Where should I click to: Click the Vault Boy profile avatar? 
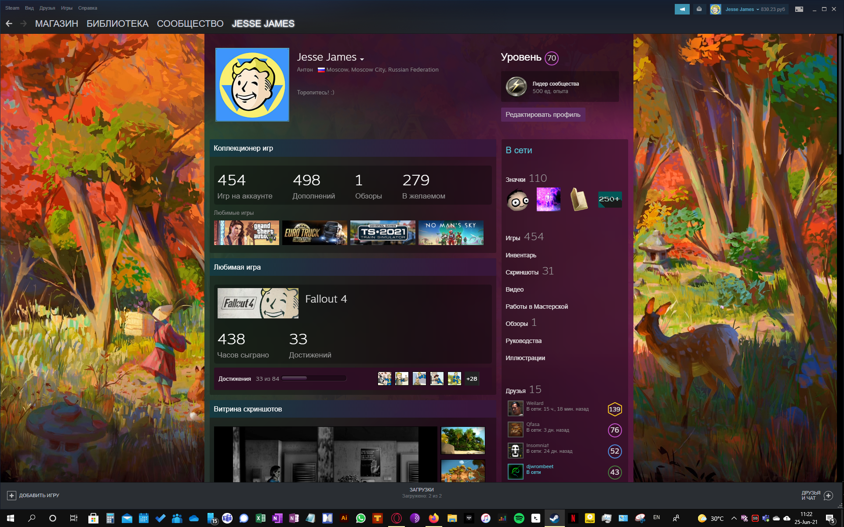pos(252,85)
